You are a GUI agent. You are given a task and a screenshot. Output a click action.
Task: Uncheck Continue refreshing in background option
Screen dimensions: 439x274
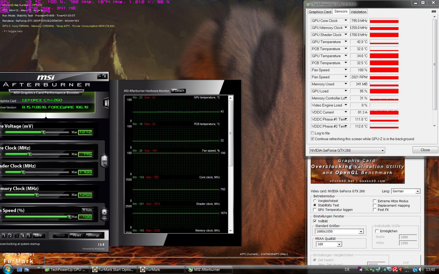tap(312, 139)
